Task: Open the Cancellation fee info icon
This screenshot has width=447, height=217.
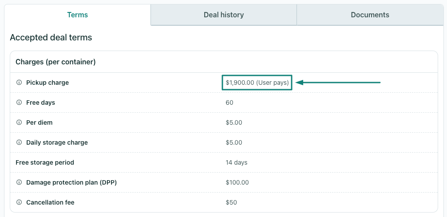Action: pyautogui.click(x=19, y=202)
